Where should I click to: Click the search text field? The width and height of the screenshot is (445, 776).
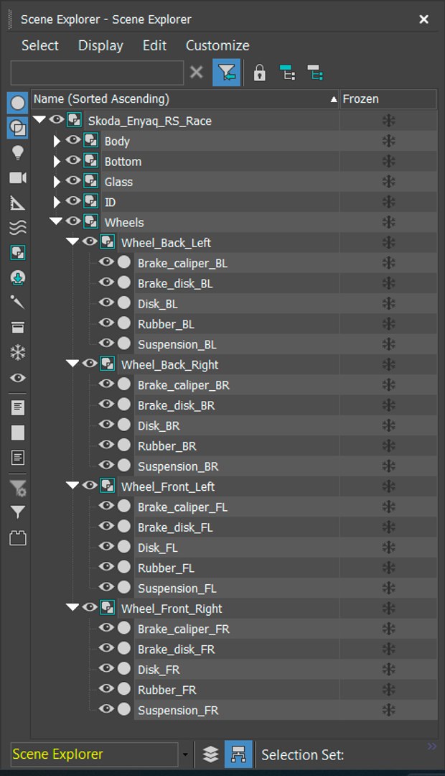(x=97, y=73)
